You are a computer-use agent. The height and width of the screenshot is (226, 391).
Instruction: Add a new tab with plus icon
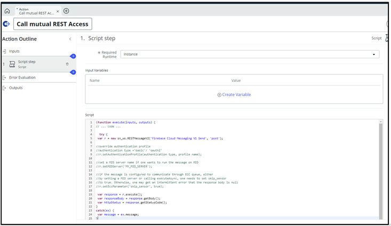click(66, 11)
